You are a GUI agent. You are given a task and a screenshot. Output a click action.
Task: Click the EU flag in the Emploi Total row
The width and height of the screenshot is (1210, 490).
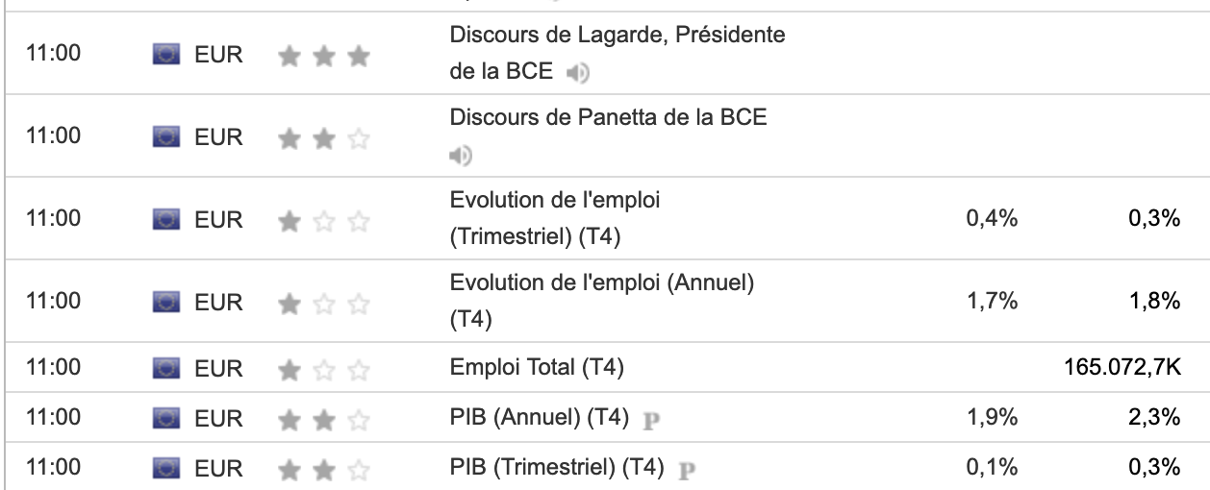click(166, 368)
